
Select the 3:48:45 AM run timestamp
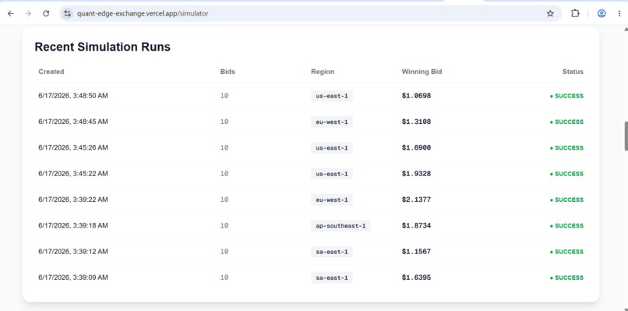tap(73, 122)
